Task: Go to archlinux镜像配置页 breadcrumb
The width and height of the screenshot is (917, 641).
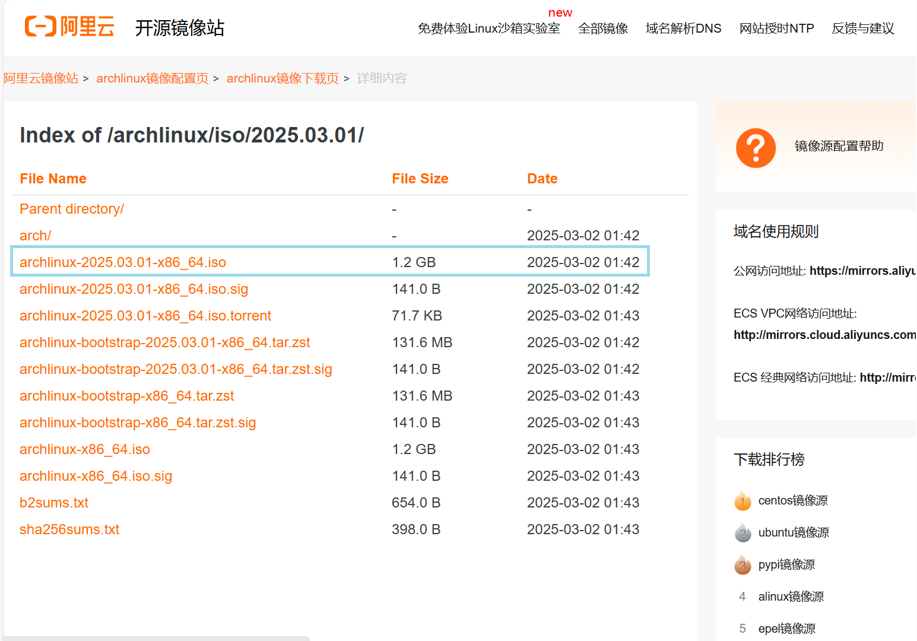Action: point(152,78)
